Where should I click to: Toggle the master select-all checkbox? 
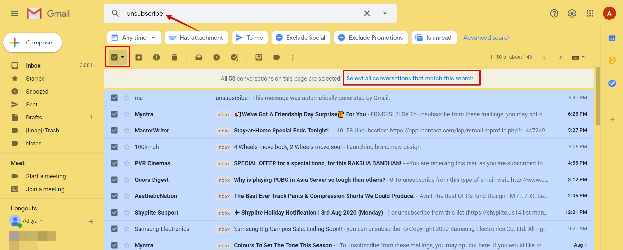(114, 57)
